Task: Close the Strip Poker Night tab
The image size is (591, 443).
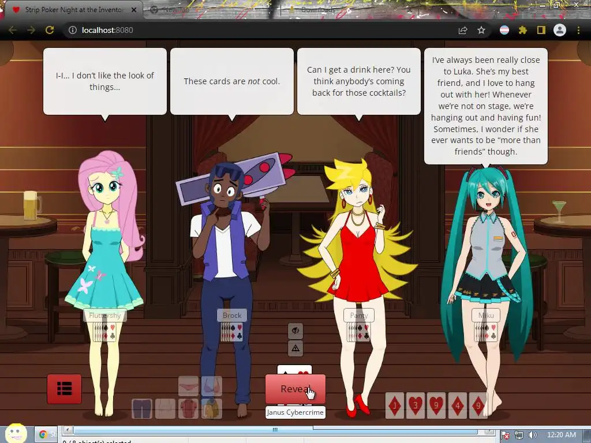Action: point(134,10)
